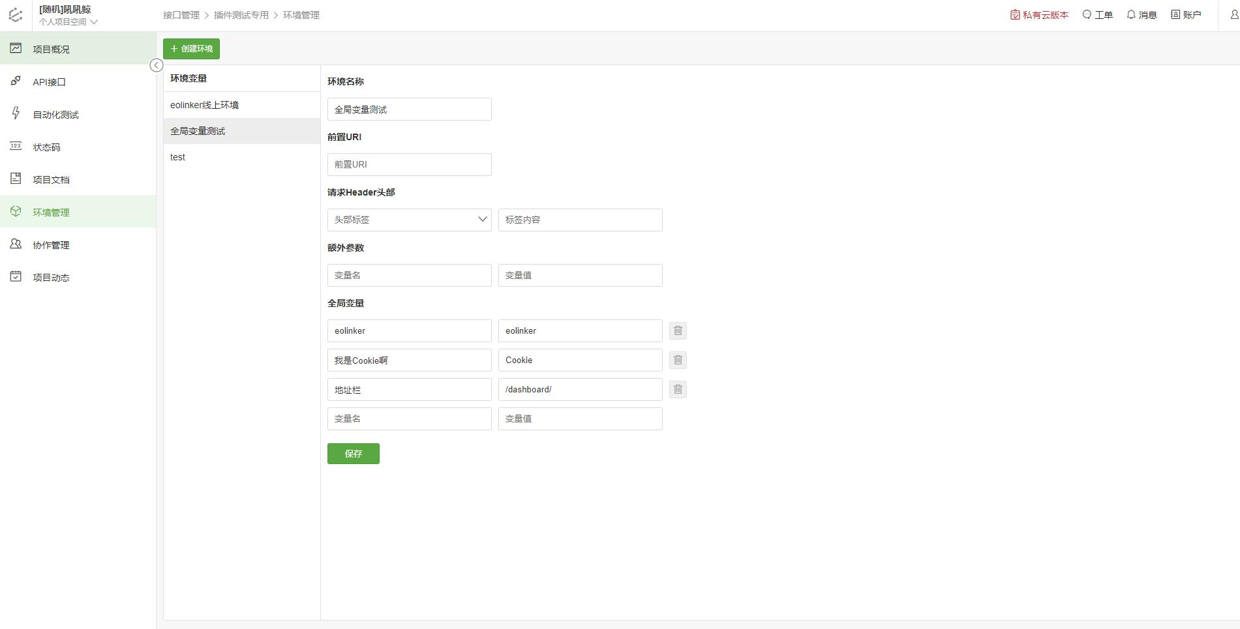This screenshot has width=1240, height=629.
Task: Click 环境管理 breadcrumb text
Action: pyautogui.click(x=301, y=15)
